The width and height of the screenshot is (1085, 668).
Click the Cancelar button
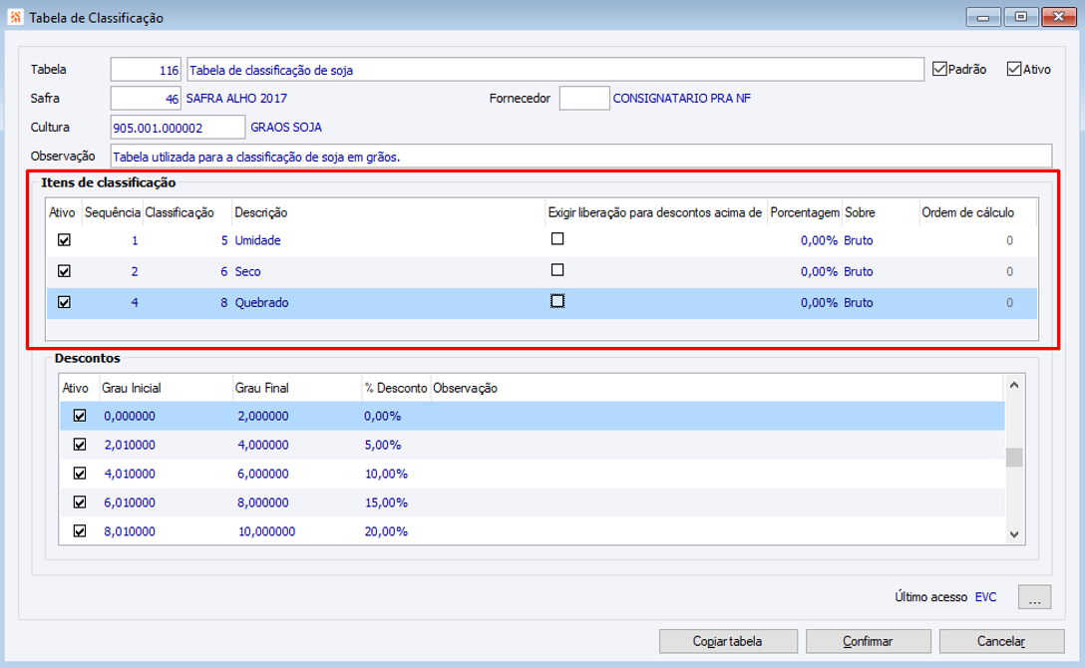click(x=1001, y=641)
